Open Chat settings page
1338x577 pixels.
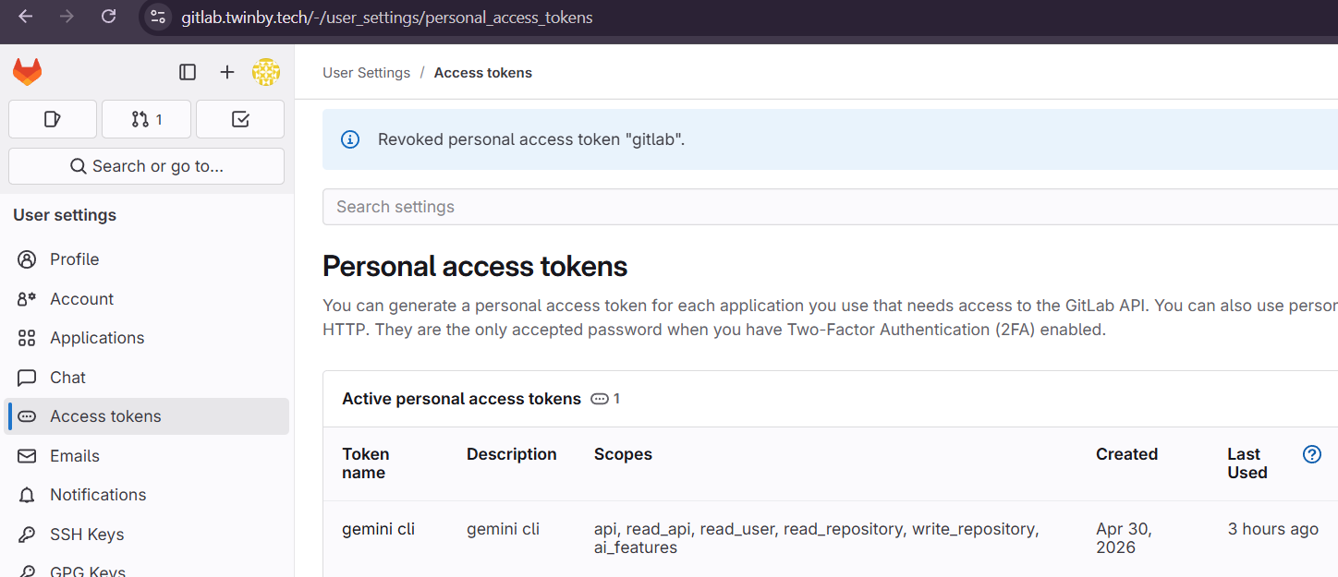[x=147, y=378]
